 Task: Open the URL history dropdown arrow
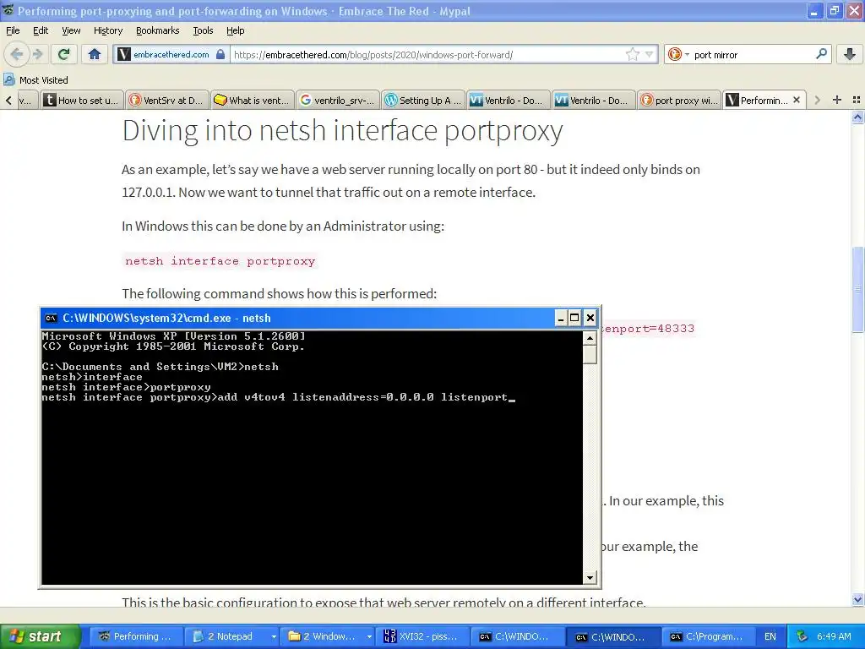tap(650, 54)
